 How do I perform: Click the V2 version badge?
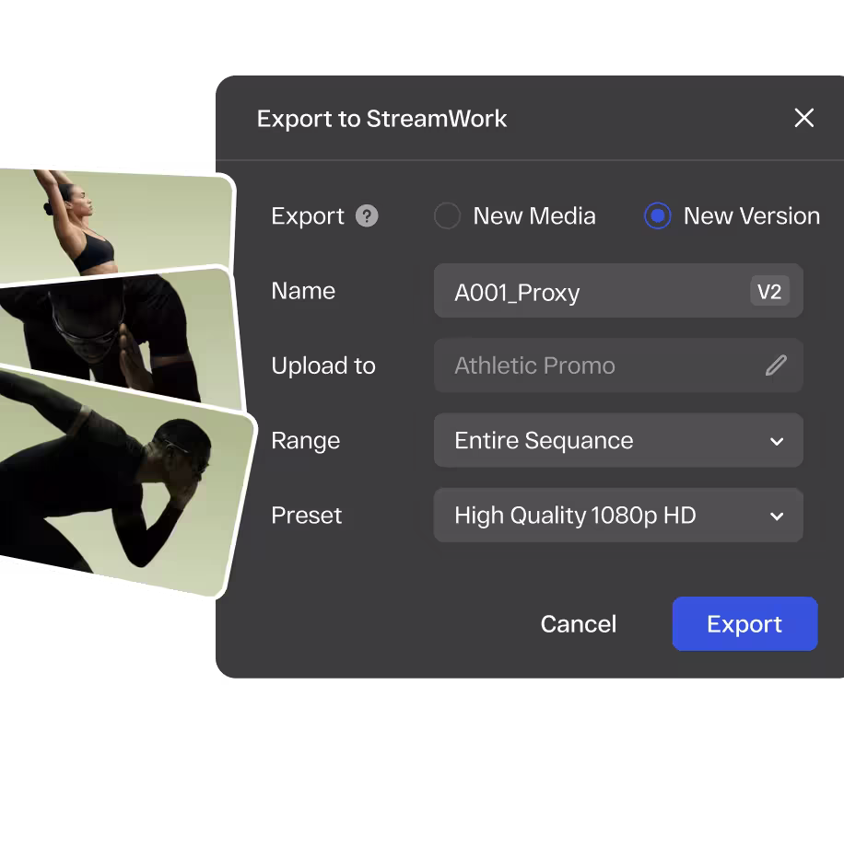tap(769, 291)
